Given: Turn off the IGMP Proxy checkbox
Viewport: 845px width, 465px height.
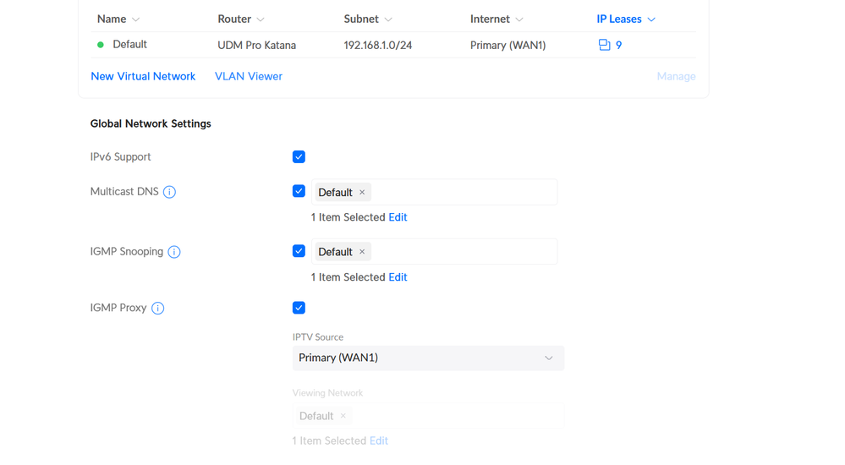Looking at the screenshot, I should coord(299,308).
